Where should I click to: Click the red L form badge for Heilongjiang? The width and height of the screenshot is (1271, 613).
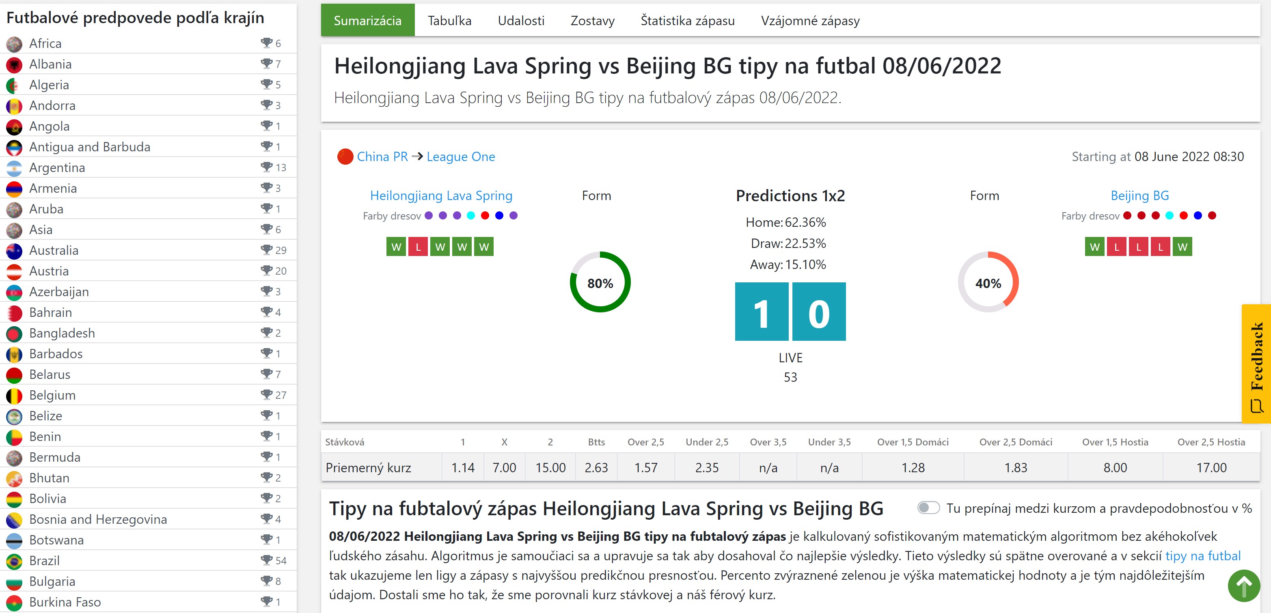pos(418,247)
